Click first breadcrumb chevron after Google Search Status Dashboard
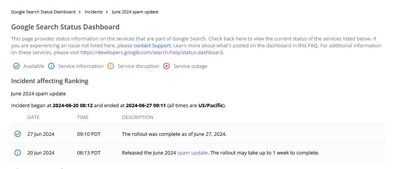 coord(80,12)
